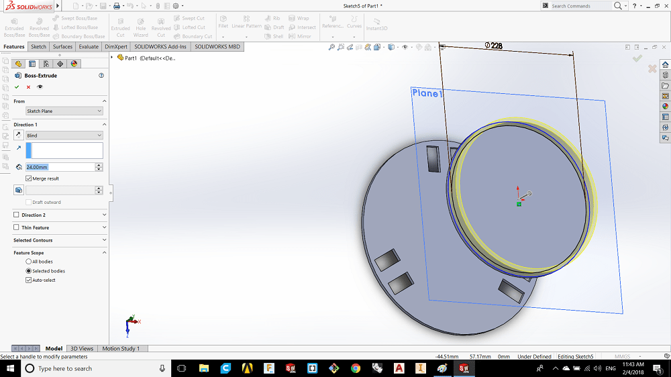This screenshot has height=377, width=671.
Task: Open the FeatureManager design tree tab
Action: [x=18, y=64]
